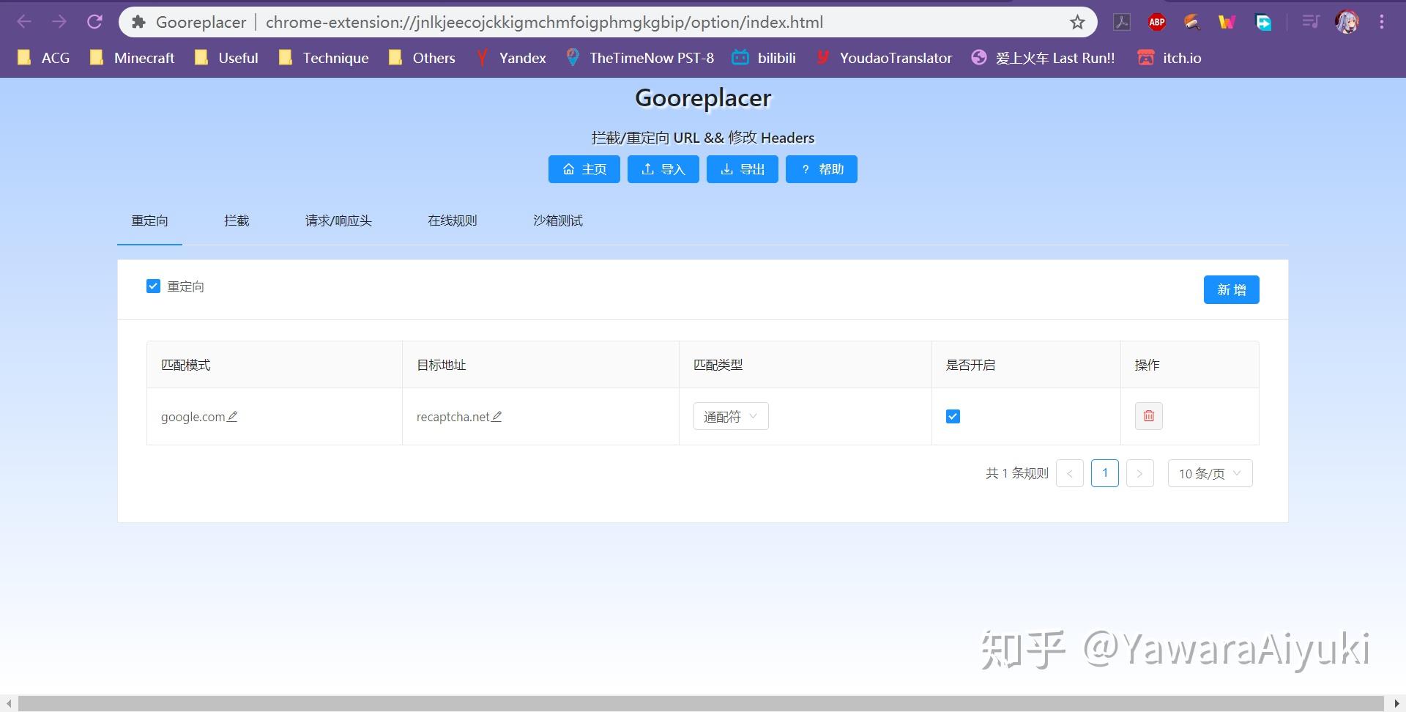1406x712 pixels.
Task: Open the PDF extension icon
Action: tap(1122, 22)
